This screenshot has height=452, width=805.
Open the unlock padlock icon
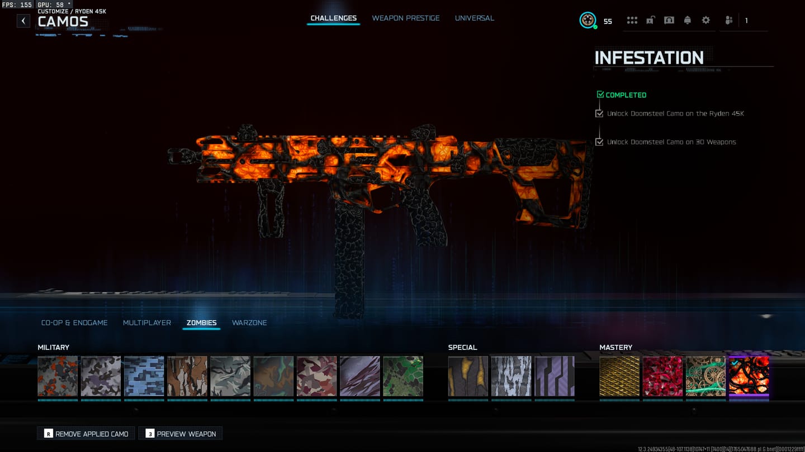(651, 20)
